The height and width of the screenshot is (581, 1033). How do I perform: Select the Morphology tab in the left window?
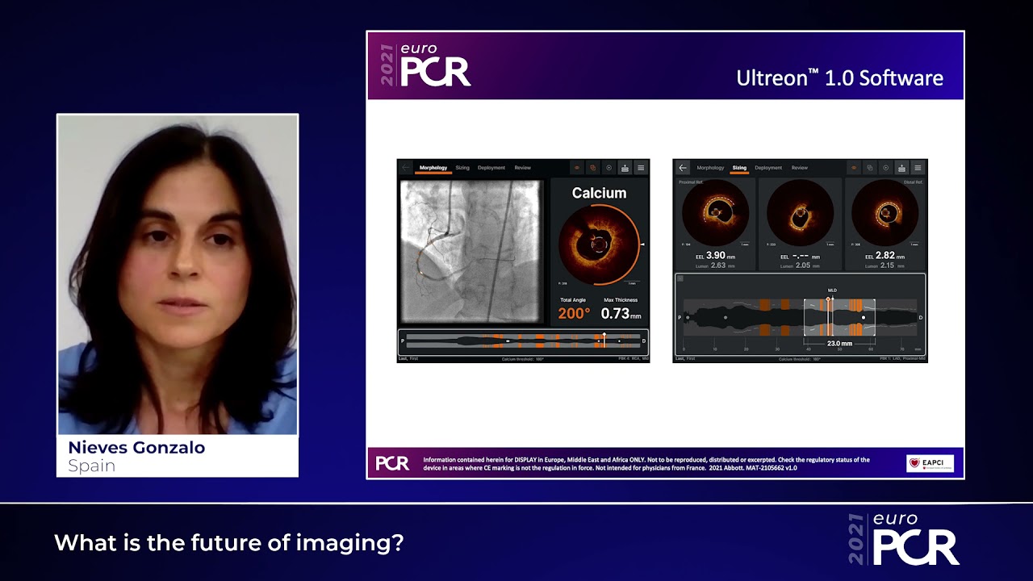pos(433,168)
